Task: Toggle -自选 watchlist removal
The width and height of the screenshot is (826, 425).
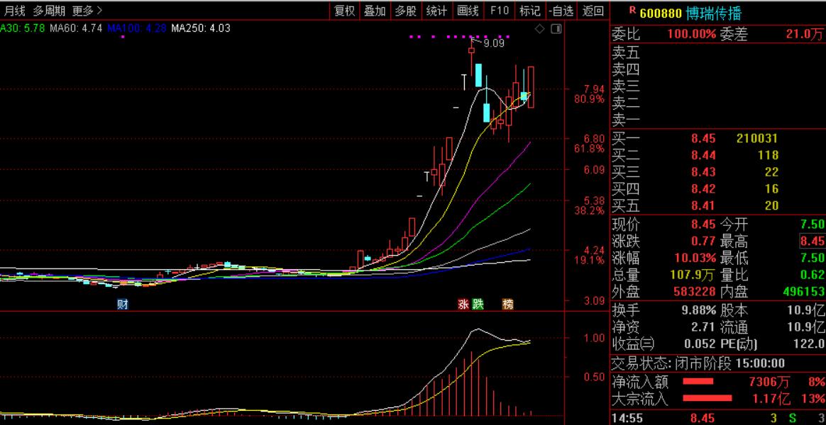Action: coord(561,11)
